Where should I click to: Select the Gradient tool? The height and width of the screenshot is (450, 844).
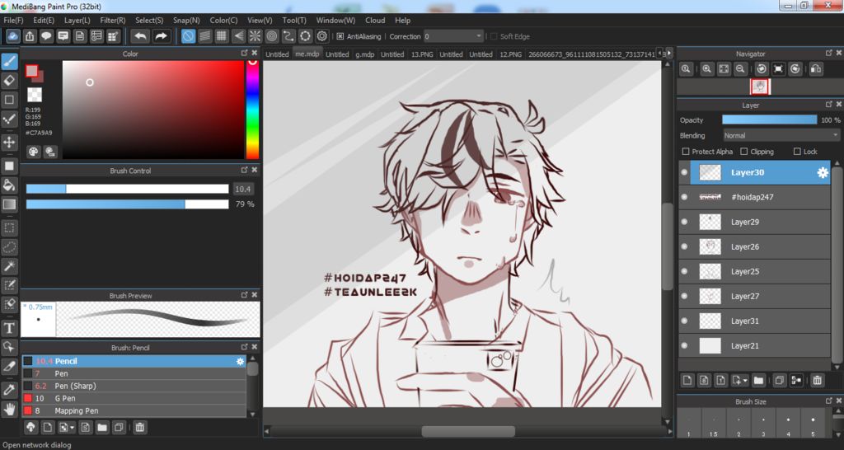coord(9,204)
